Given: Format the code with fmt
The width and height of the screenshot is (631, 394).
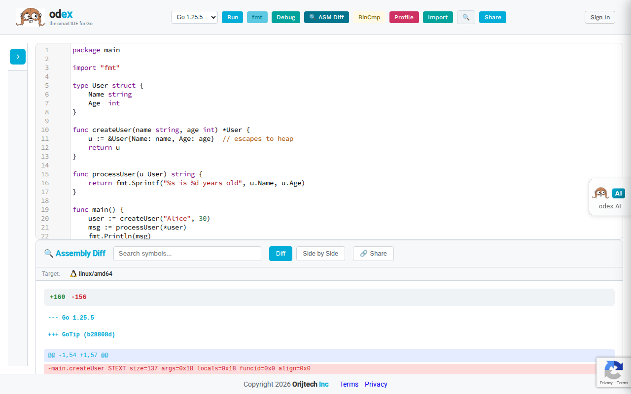Looking at the screenshot, I should click(257, 17).
